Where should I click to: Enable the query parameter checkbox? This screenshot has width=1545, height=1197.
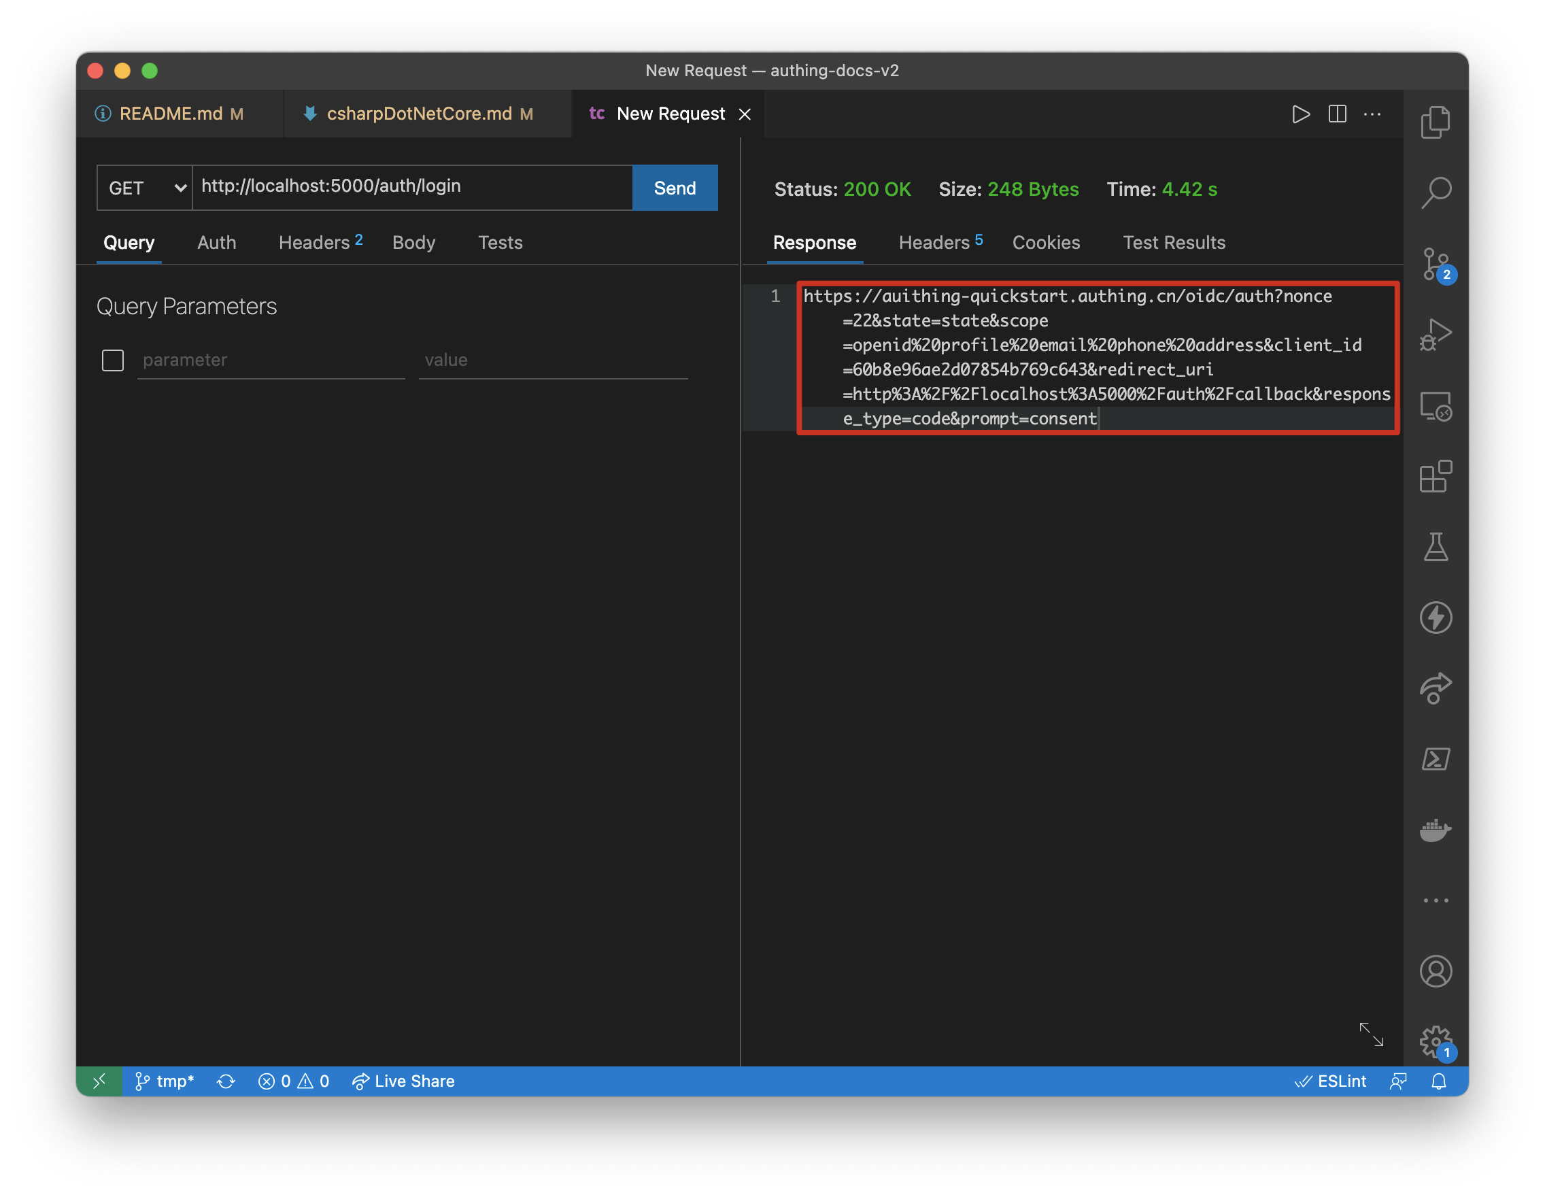click(112, 360)
